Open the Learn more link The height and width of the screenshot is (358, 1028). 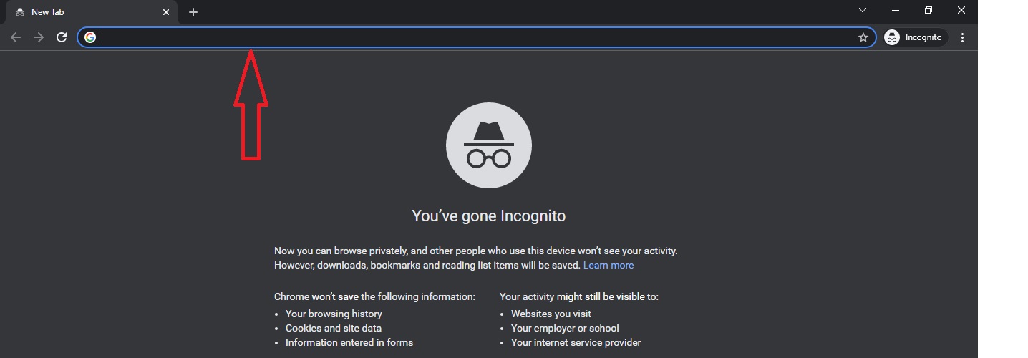[608, 265]
